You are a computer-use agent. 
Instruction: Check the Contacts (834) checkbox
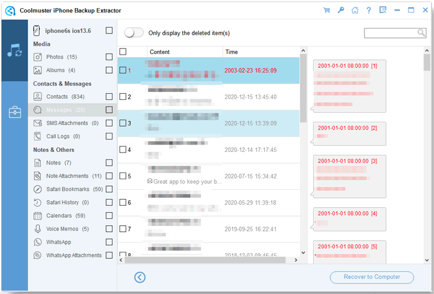point(109,97)
